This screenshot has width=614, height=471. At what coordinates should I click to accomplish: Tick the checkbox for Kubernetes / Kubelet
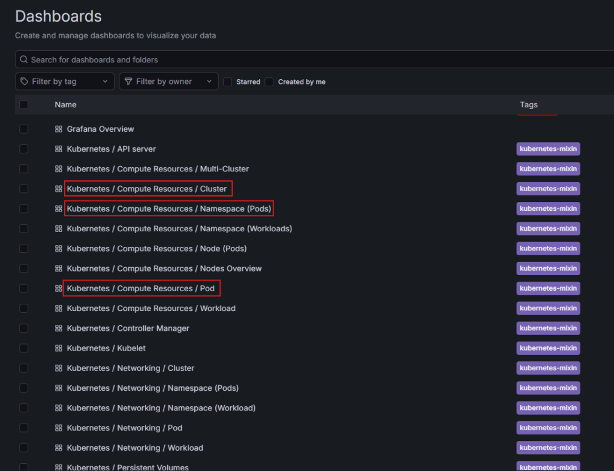click(24, 349)
